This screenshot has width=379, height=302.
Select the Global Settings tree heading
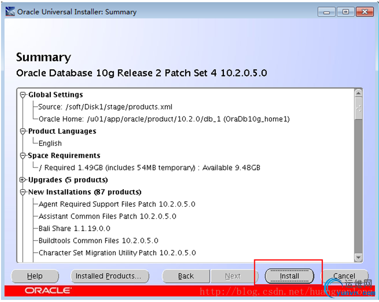pyautogui.click(x=56, y=95)
